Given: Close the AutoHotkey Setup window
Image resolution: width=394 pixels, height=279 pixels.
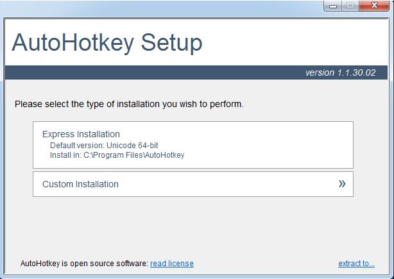Looking at the screenshot, I should (374, 6).
